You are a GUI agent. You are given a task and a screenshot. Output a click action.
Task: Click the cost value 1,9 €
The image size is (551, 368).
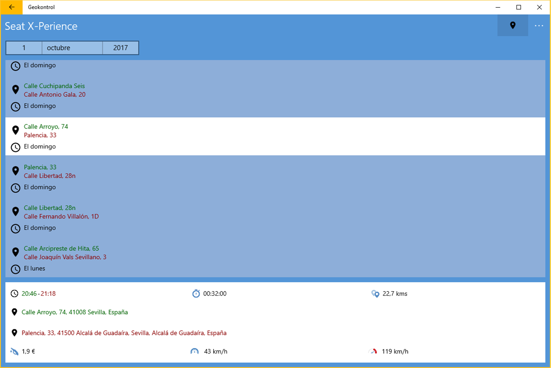pos(29,351)
